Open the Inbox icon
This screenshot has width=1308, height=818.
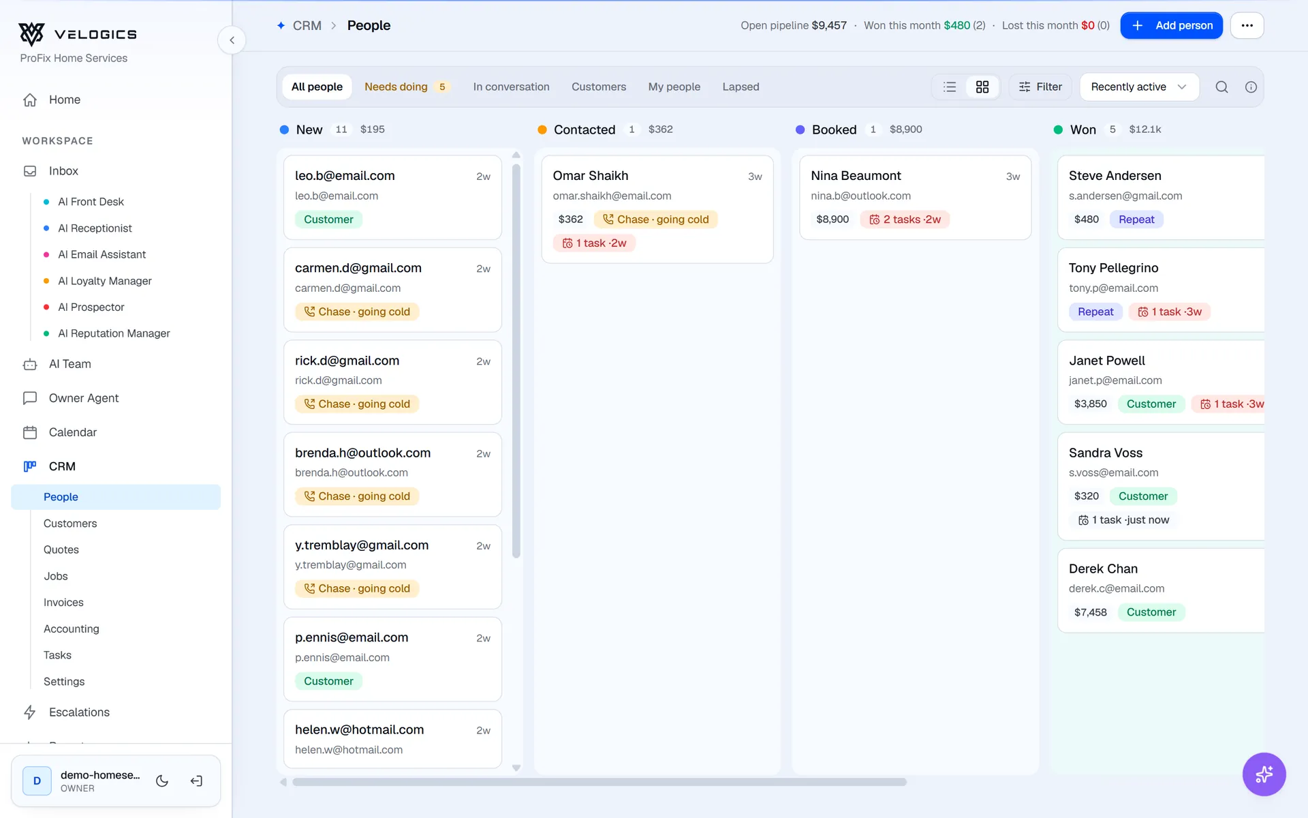[x=30, y=171]
